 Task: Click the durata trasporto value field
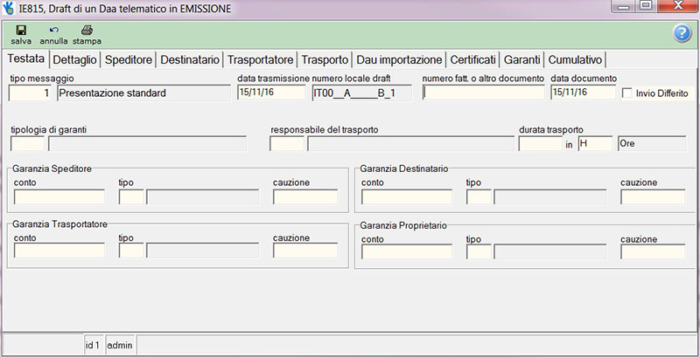(540, 144)
